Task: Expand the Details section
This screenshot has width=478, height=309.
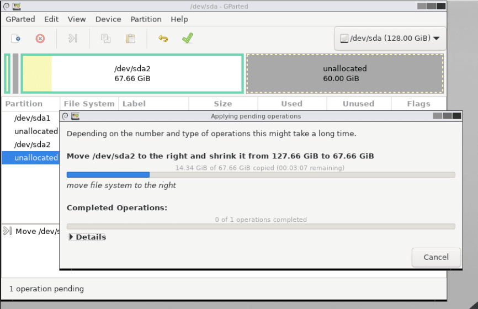Action: click(87, 237)
